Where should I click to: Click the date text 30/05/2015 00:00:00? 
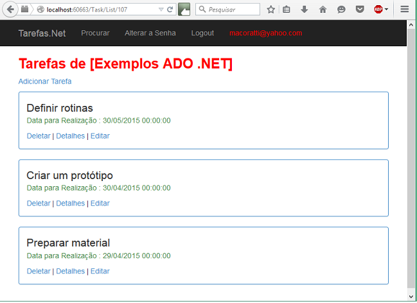click(x=137, y=121)
